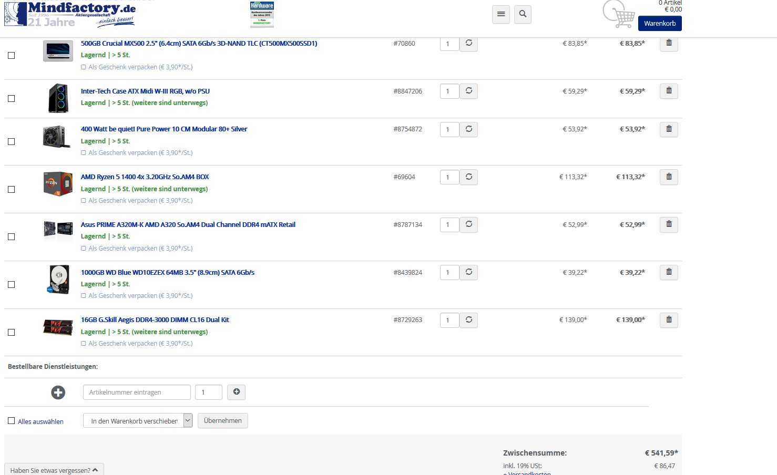Open Inter-Tech Case ATX Midi link
Viewport: 777px width, 475px height.
click(x=145, y=91)
